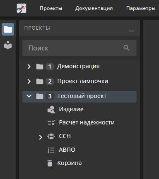
Task: Click the Корзина trash bin icon
Action: (50, 163)
